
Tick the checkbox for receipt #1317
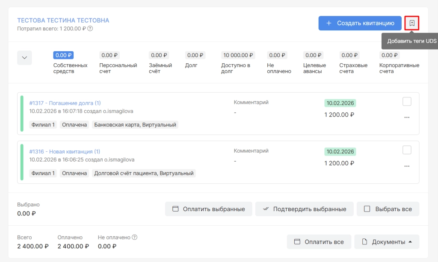(407, 102)
